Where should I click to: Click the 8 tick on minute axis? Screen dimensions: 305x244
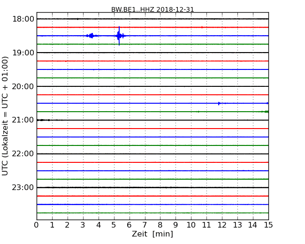pos(160,225)
